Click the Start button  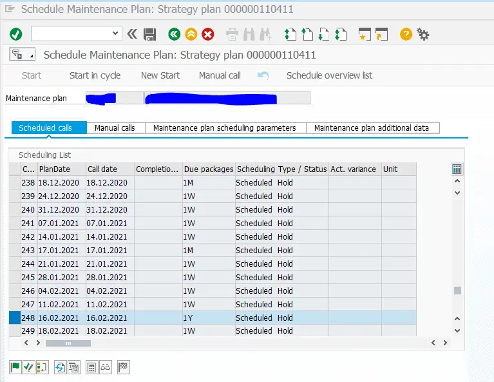click(x=32, y=75)
